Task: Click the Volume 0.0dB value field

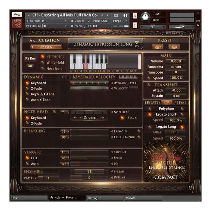Action: [176, 61]
